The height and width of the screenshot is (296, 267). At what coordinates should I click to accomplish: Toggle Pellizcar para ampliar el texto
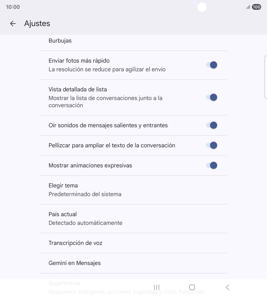212,145
